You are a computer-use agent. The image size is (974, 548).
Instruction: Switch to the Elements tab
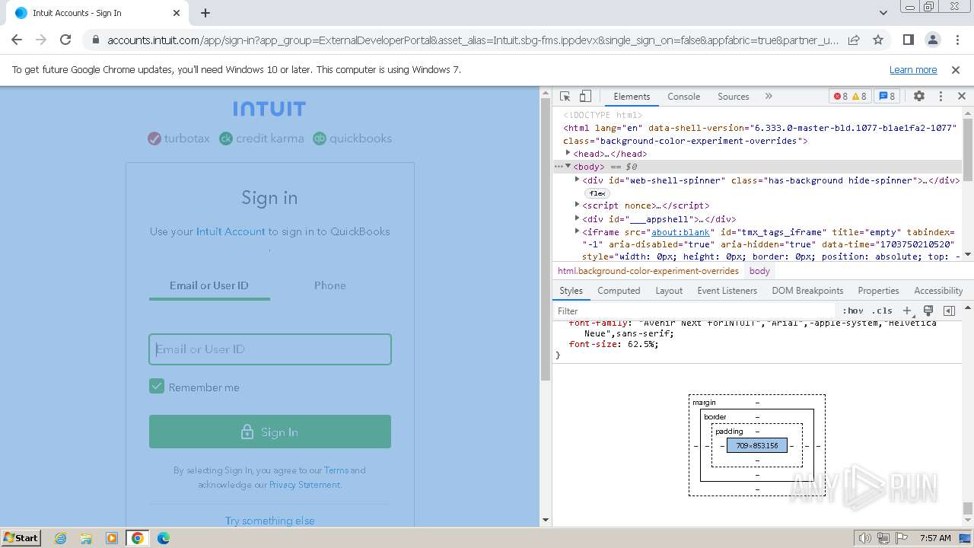click(x=632, y=97)
